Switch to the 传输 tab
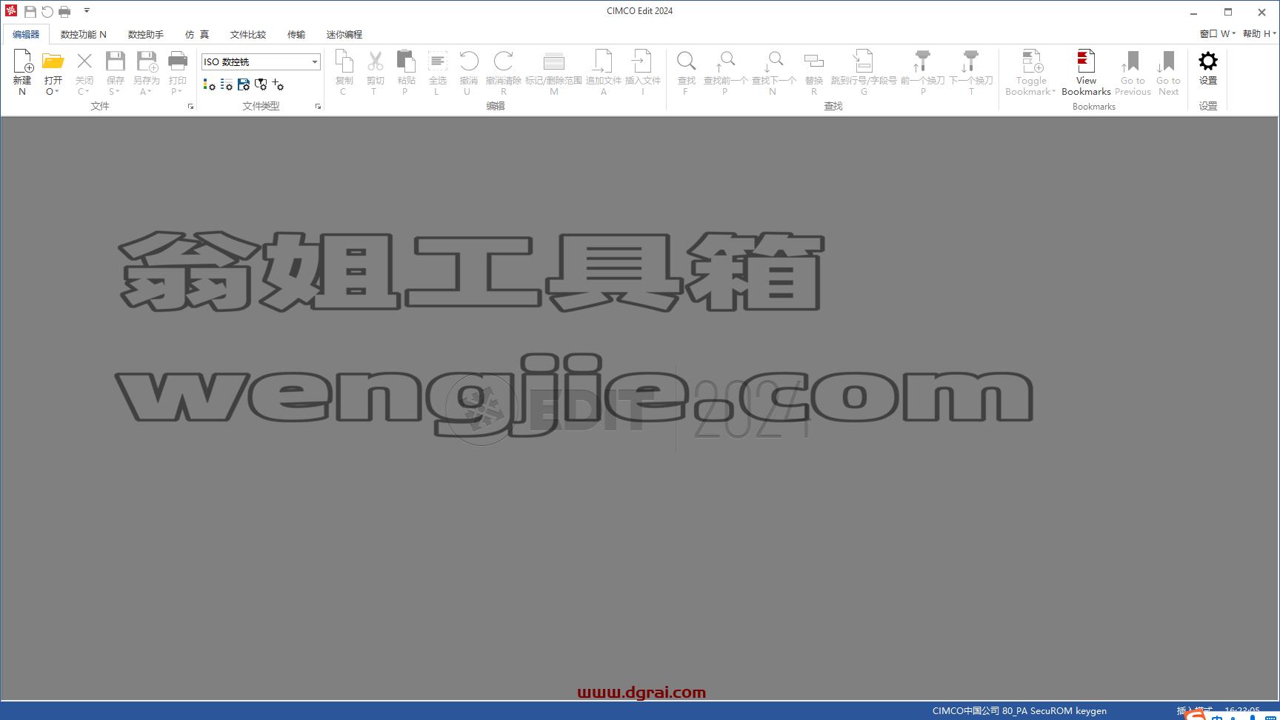 [296, 34]
